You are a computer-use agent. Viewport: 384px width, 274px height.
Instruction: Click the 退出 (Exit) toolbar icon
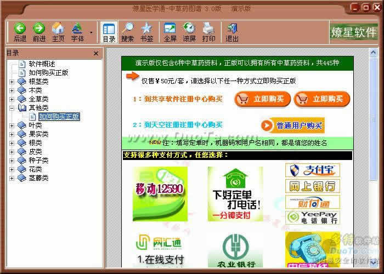(x=232, y=32)
